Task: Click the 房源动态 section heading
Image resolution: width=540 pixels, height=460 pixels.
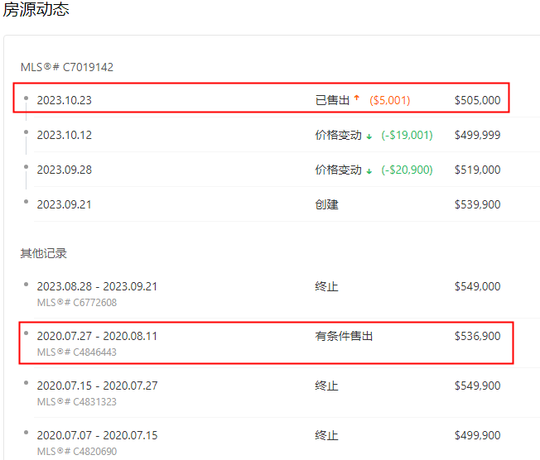Action: click(x=36, y=10)
